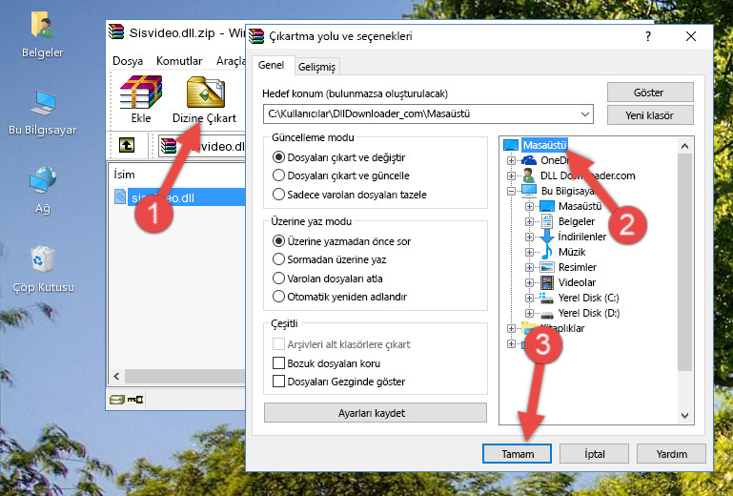This screenshot has height=496, width=733.
Task: Select Bu Bilgisayar monitor icon in tree
Action: tap(529, 191)
